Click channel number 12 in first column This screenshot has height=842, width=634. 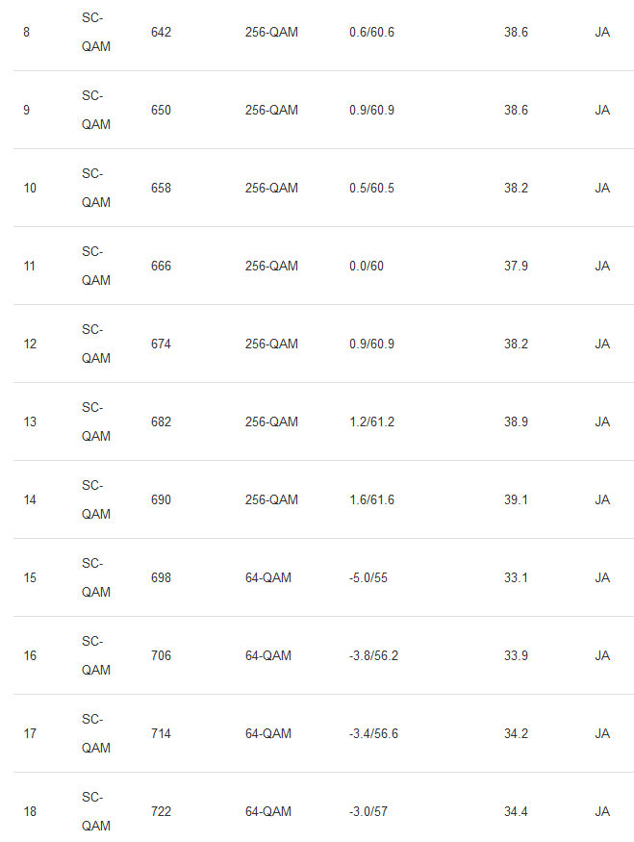30,344
